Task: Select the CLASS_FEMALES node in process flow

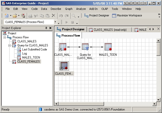Action: click(x=64, y=66)
